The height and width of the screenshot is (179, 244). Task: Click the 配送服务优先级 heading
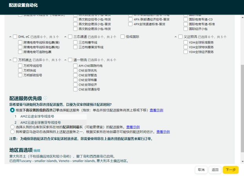26,98
